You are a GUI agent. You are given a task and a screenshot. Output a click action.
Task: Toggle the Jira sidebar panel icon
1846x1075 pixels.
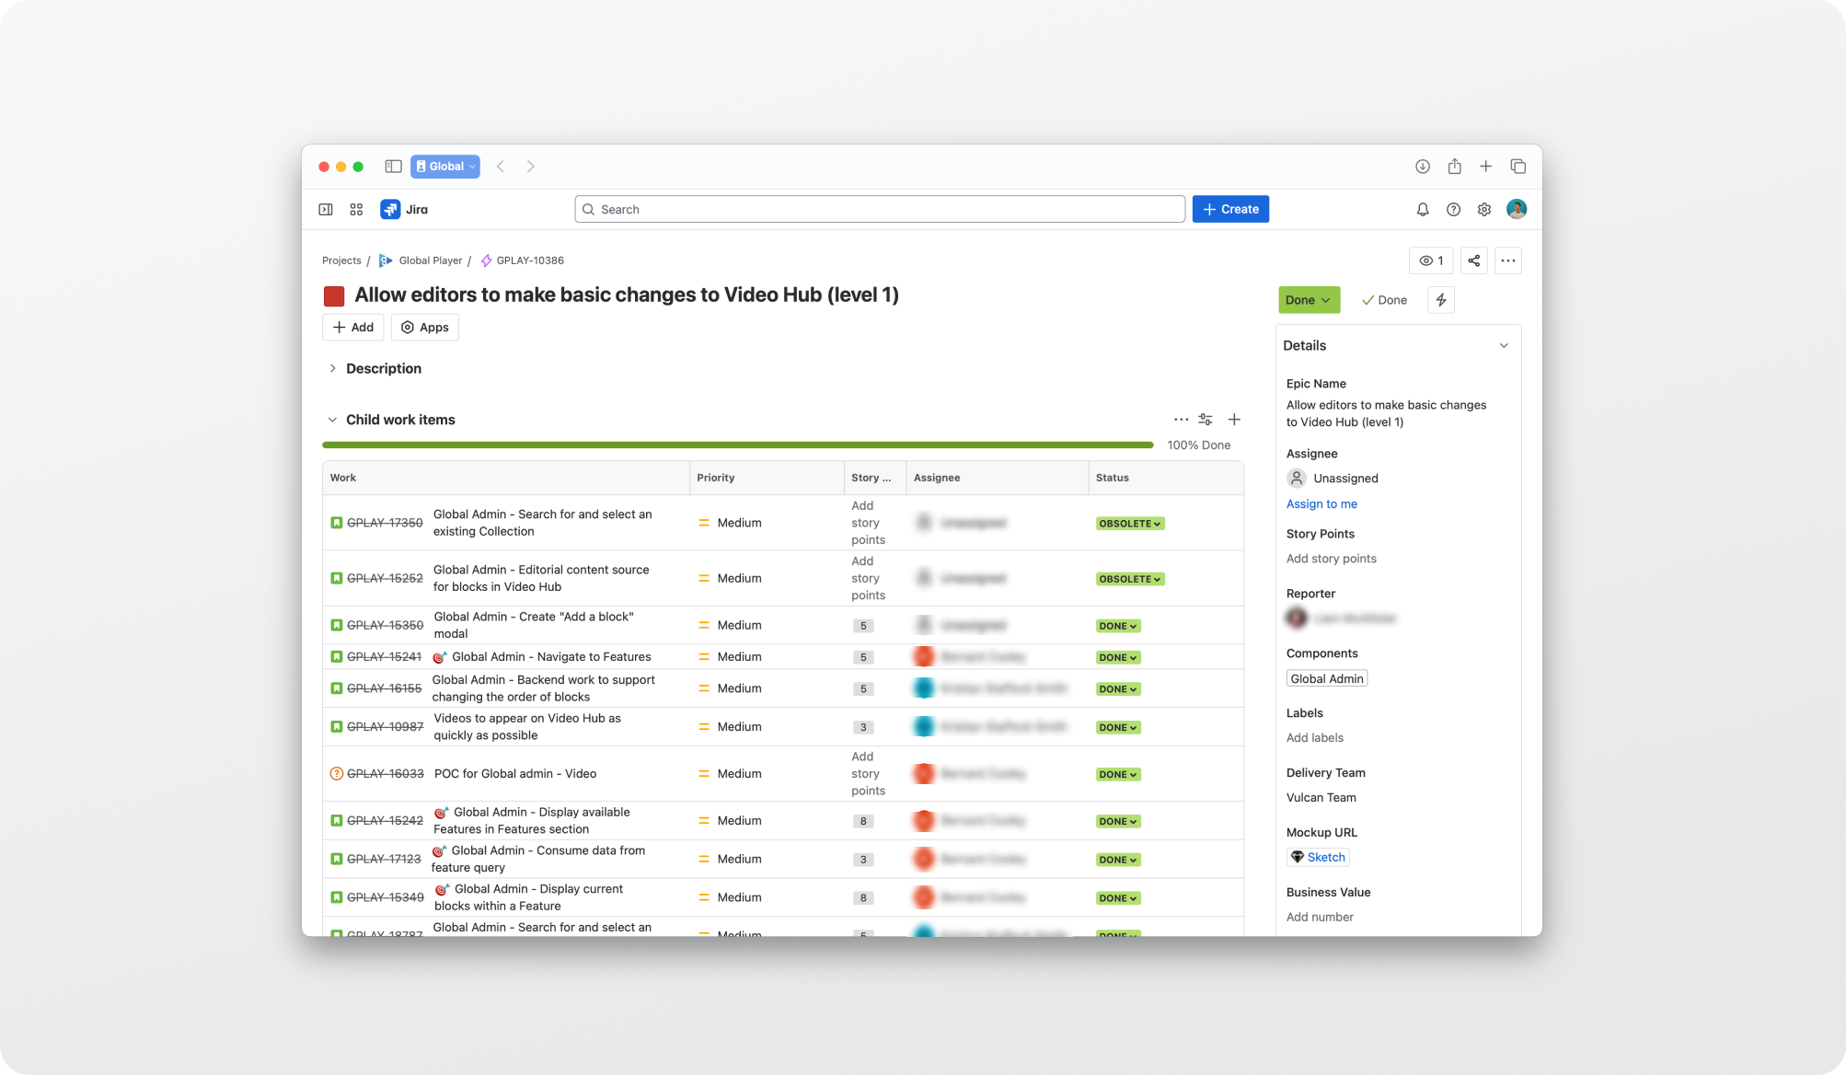326,210
